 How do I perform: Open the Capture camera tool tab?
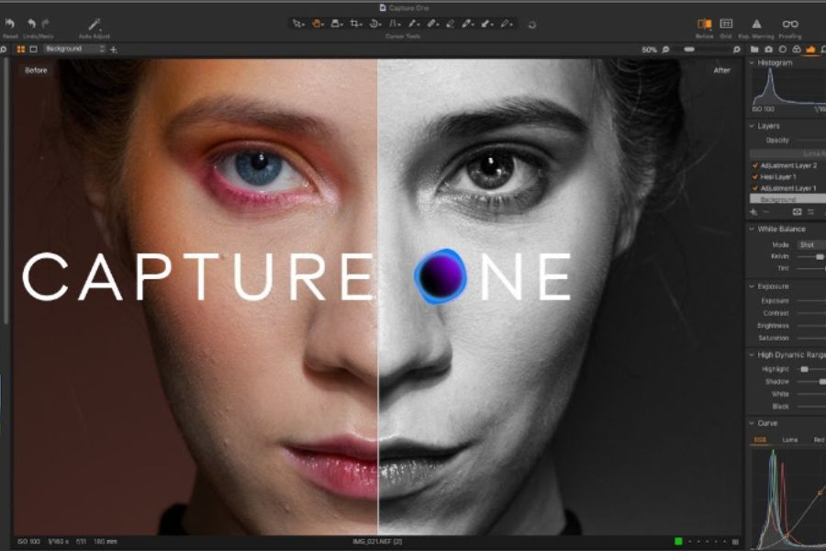pyautogui.click(x=768, y=50)
